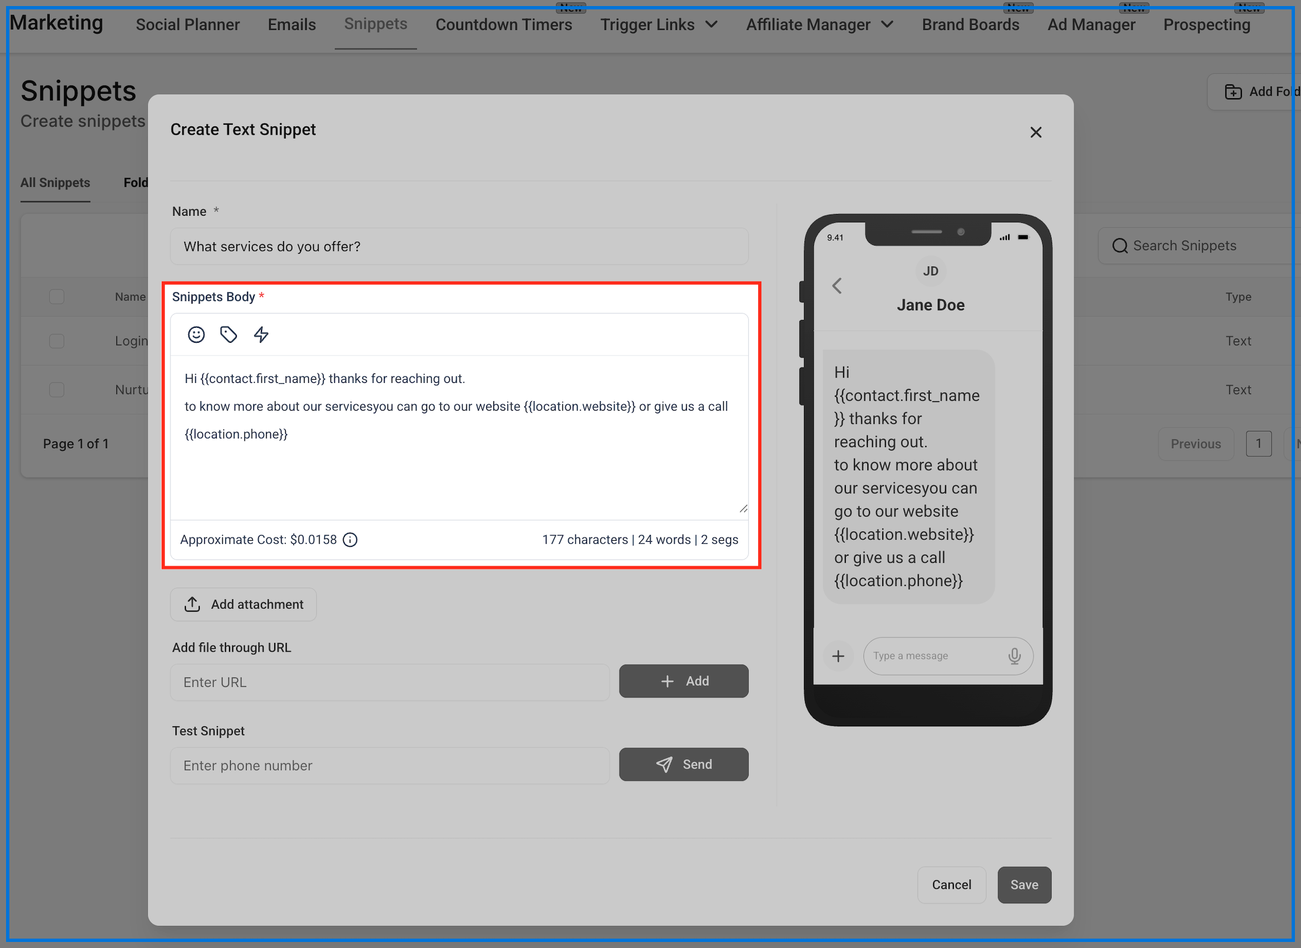Screen dimensions: 1301x948
Task: Open the Social Planner tab
Action: click(188, 25)
